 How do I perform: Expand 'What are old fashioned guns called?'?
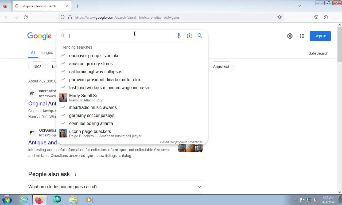pos(115,187)
